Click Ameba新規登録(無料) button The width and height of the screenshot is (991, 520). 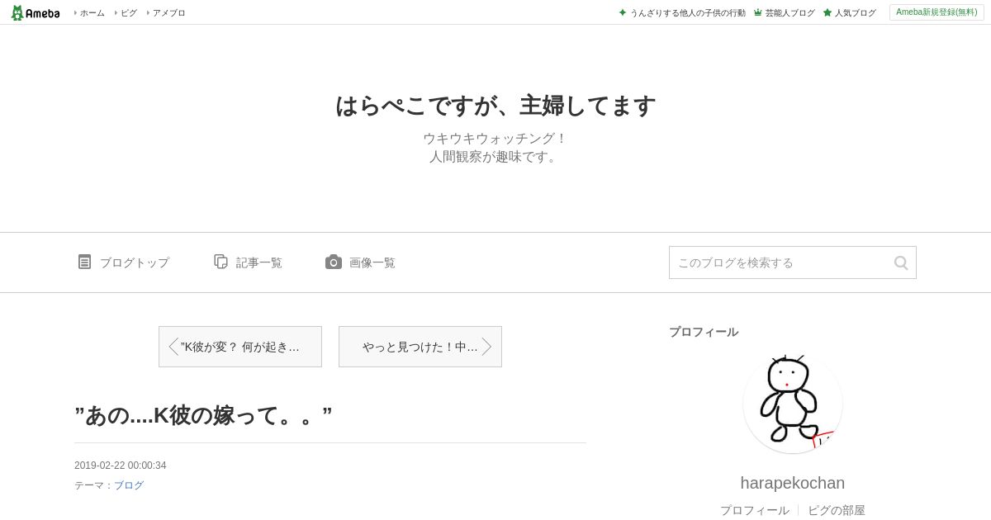[x=936, y=12]
